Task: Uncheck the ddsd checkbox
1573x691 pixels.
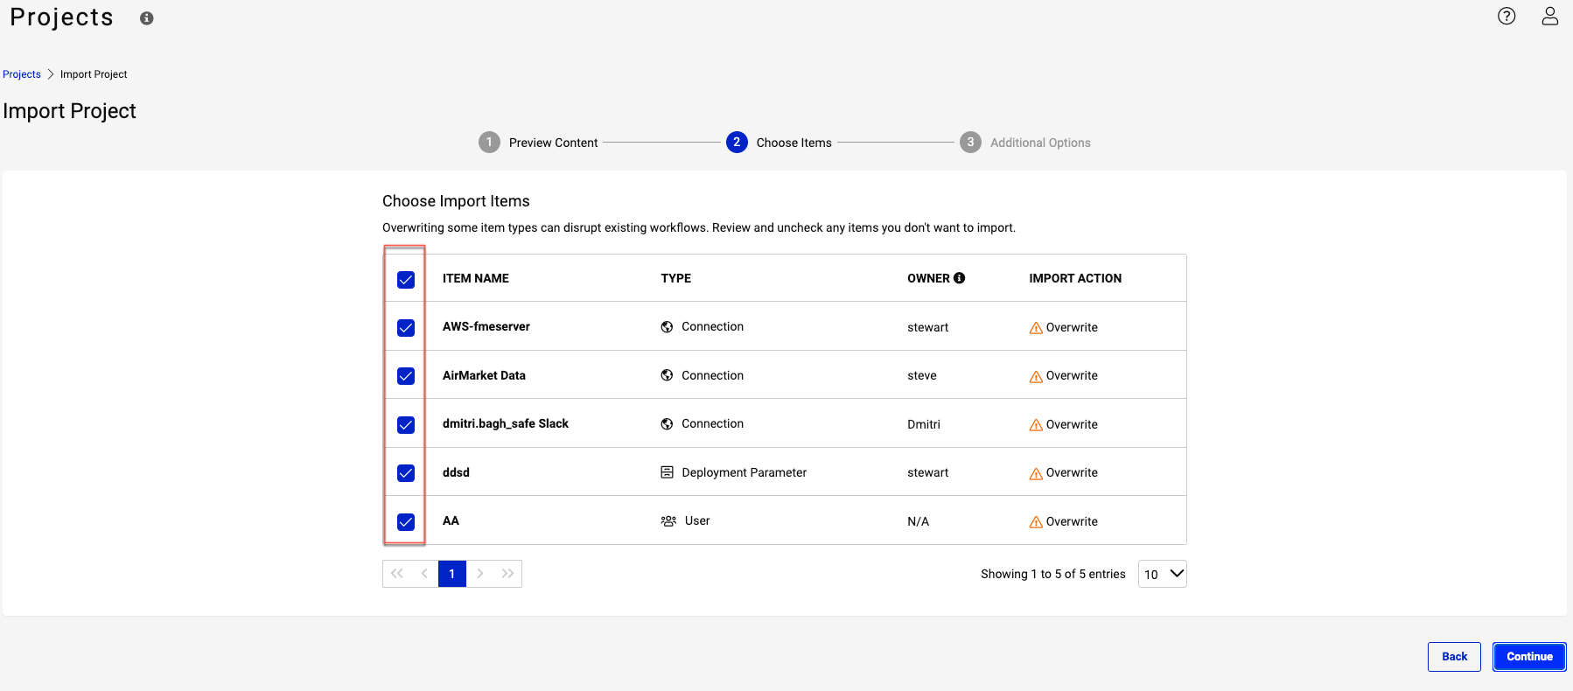Action: click(x=406, y=473)
